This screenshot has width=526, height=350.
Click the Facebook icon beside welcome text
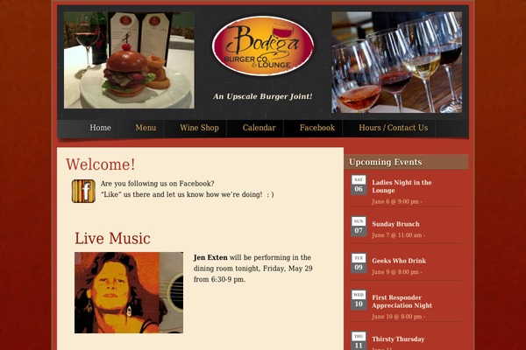(83, 192)
